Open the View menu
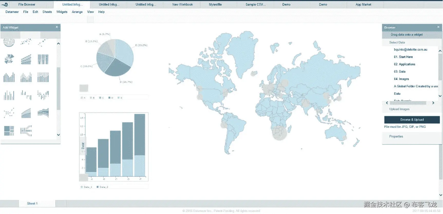This screenshot has height=214, width=443. click(90, 12)
